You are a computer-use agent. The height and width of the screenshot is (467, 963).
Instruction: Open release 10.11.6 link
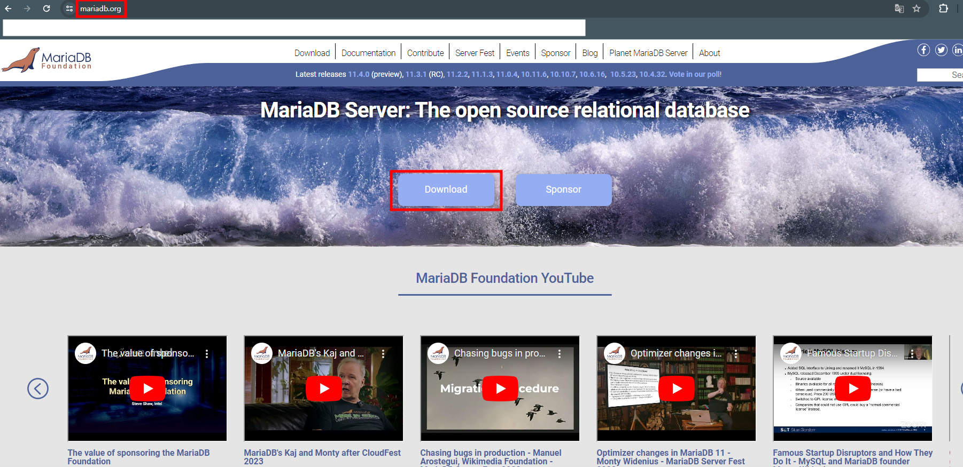click(534, 74)
